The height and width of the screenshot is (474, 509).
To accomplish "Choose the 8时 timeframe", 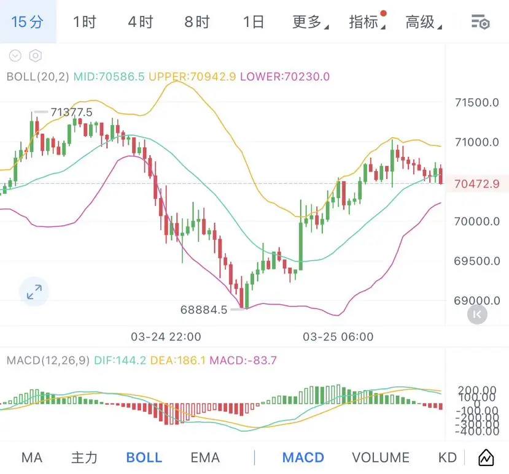I will pyautogui.click(x=197, y=23).
